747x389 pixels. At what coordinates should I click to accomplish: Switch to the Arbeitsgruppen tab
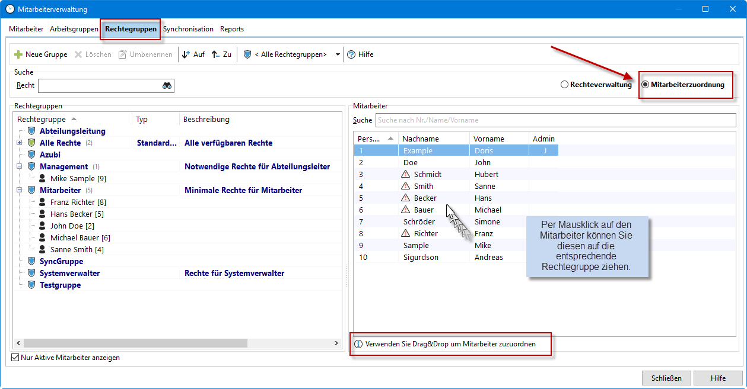[x=74, y=29]
